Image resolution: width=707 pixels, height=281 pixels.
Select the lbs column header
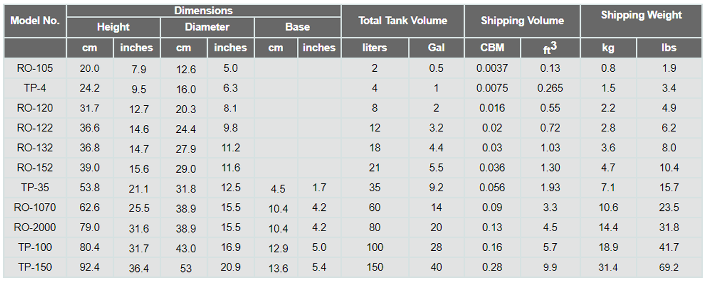[669, 48]
